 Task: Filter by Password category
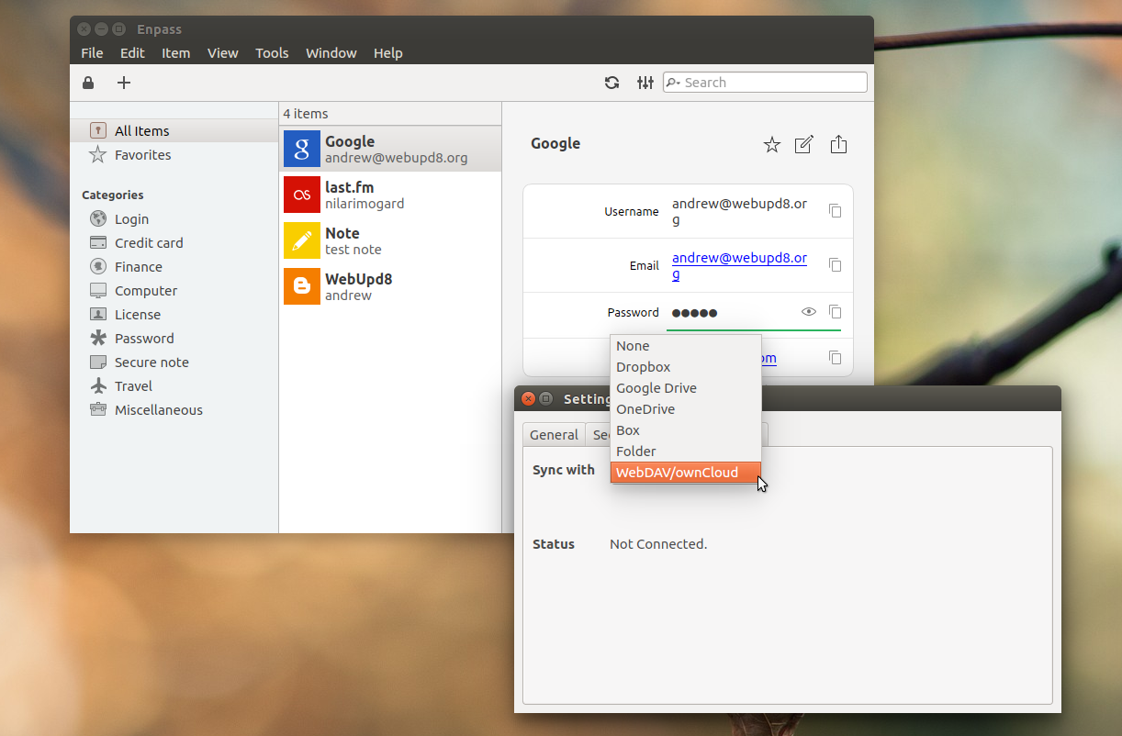click(x=174, y=339)
